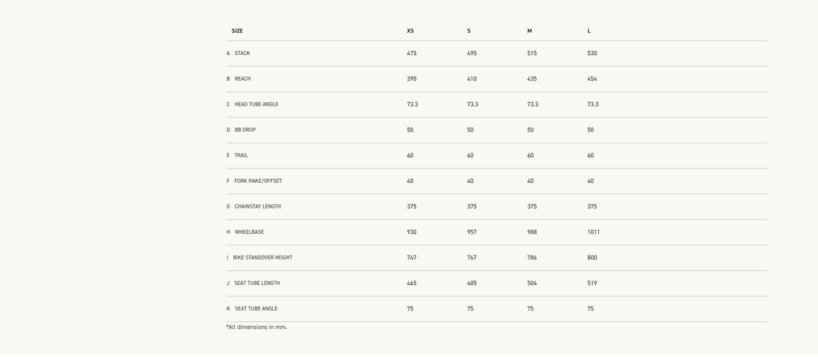Select the L size column header

point(589,31)
